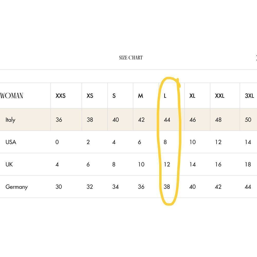This screenshot has width=257, height=257.
Task: Click the XXS size header
Action: click(x=60, y=96)
